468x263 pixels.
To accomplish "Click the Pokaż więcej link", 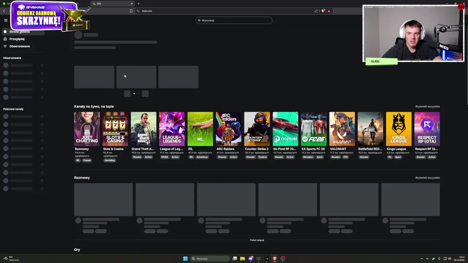I will point(257,240).
